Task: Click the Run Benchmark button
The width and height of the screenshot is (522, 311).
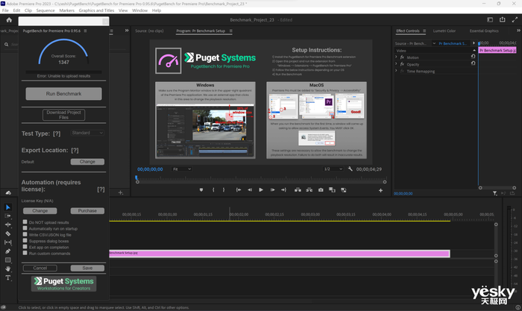Action: [x=63, y=93]
